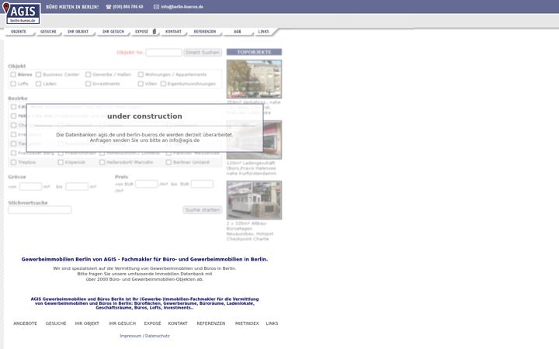This screenshot has height=349, width=559.
Task: Click the Preis bis EUR field
Action: (202, 184)
